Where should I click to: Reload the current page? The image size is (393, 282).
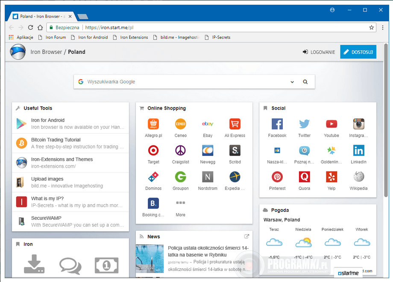click(x=31, y=28)
